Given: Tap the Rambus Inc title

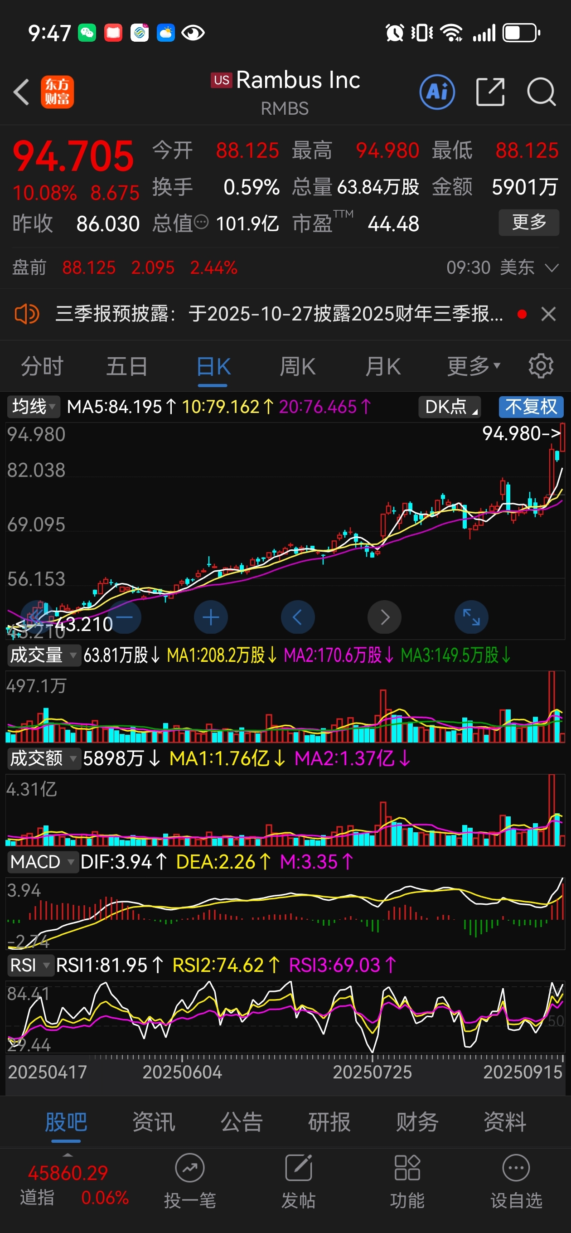Looking at the screenshot, I should (298, 80).
